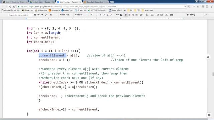Undo the last edit
The height and width of the screenshot is (120, 214).
pos(39,15)
